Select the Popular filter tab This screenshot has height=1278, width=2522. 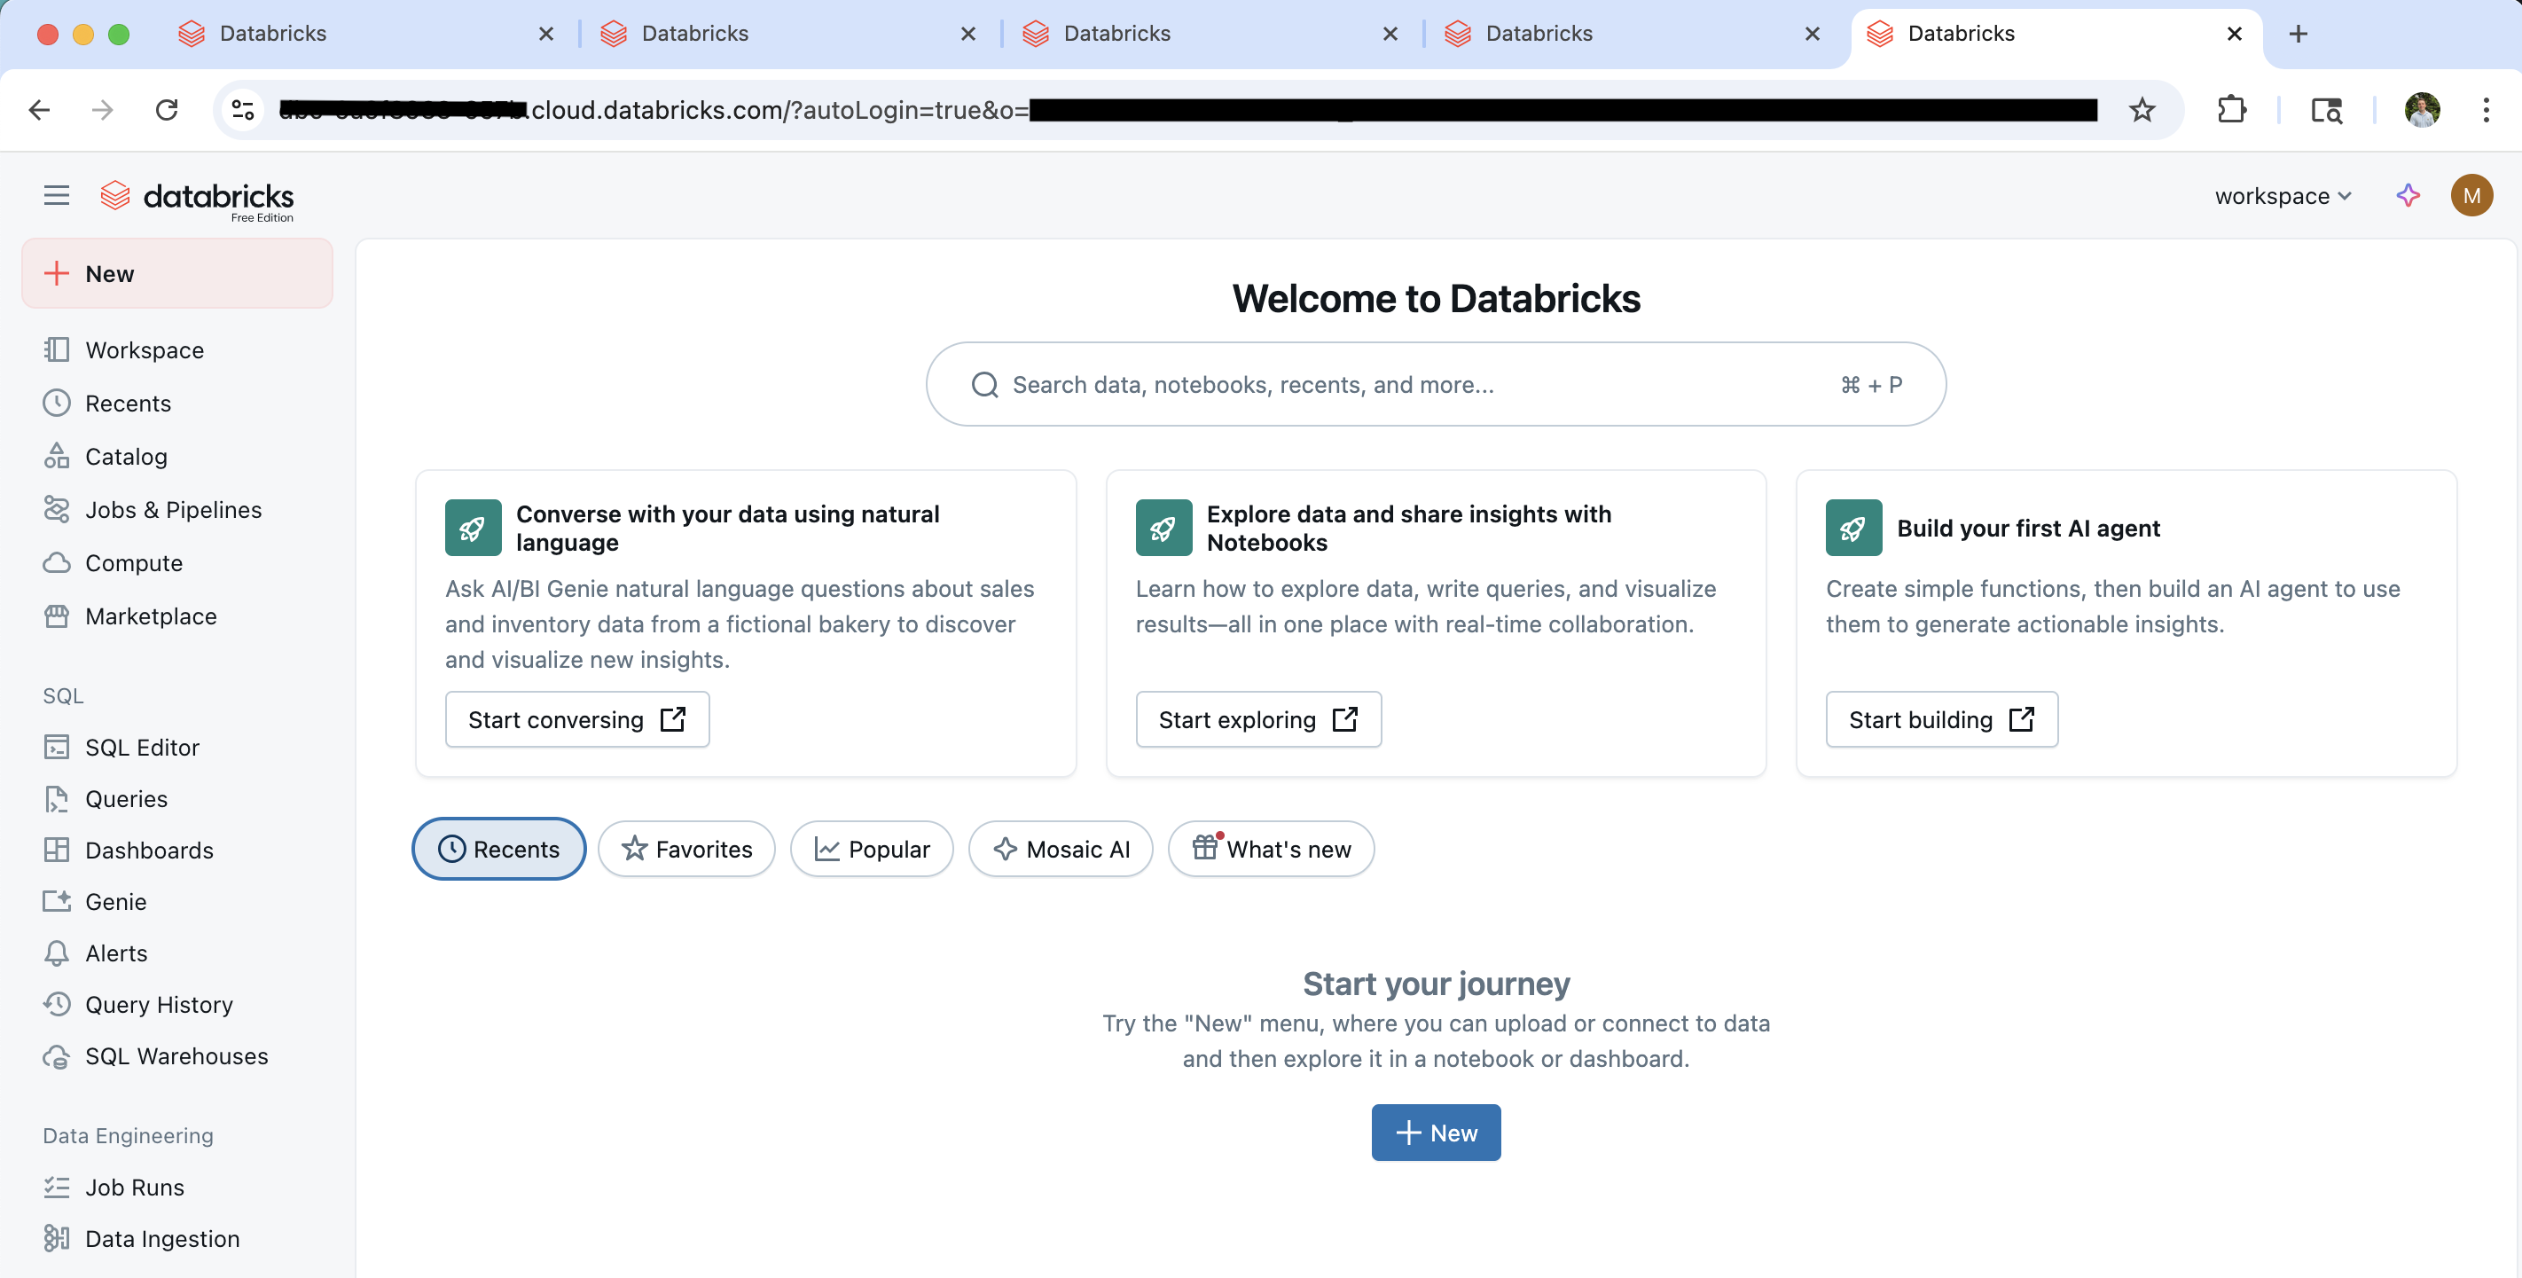pyautogui.click(x=872, y=849)
